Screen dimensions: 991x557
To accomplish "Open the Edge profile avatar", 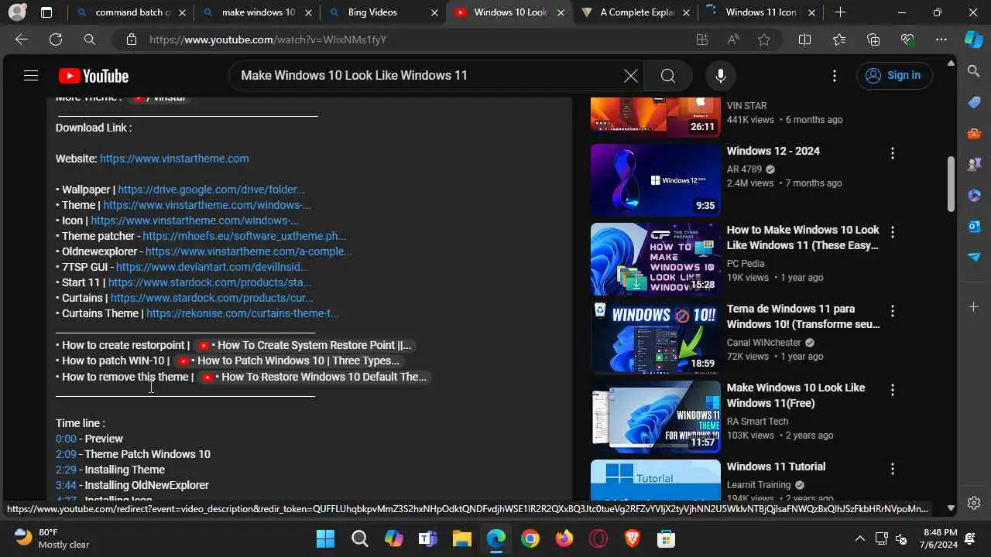I will tap(17, 12).
